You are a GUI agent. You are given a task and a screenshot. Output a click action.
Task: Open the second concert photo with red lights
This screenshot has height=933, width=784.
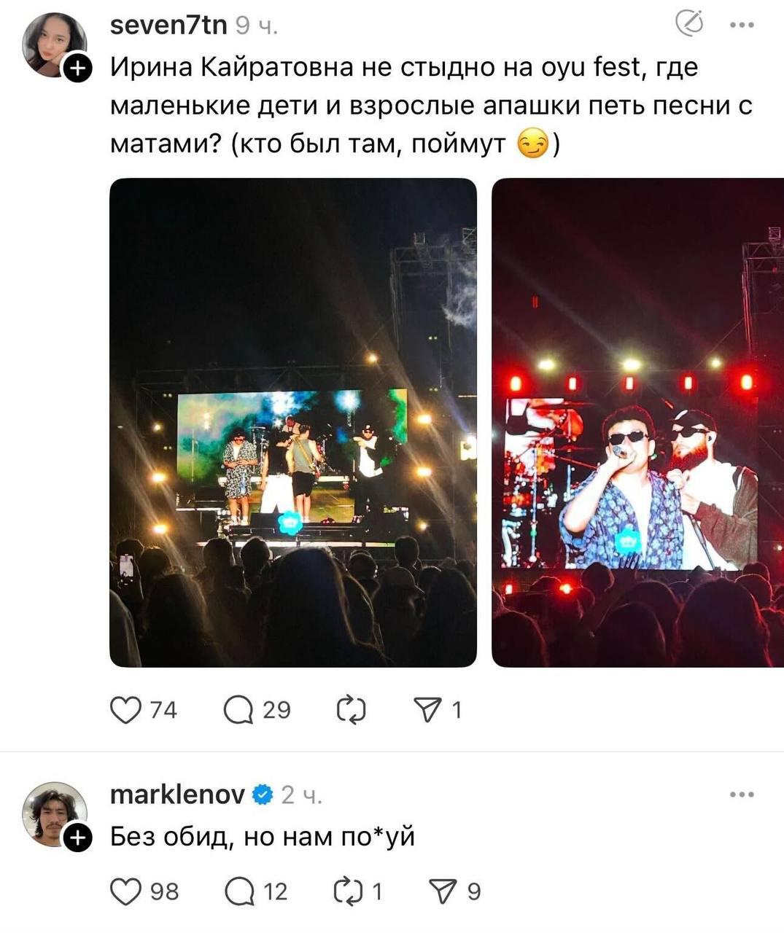[638, 422]
